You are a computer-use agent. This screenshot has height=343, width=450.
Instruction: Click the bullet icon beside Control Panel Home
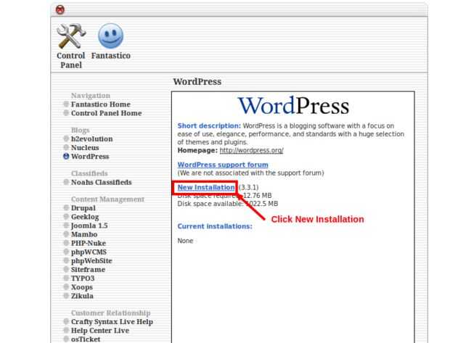coord(66,113)
